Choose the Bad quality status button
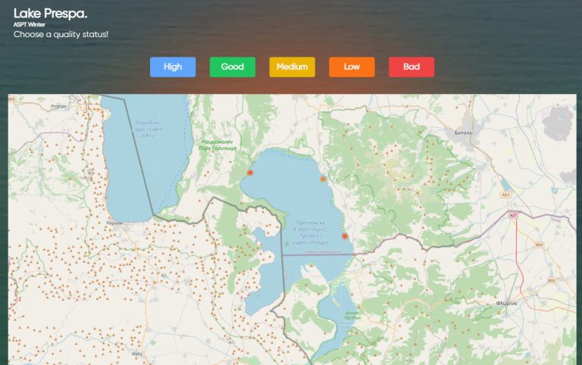The height and width of the screenshot is (365, 582). tap(411, 67)
